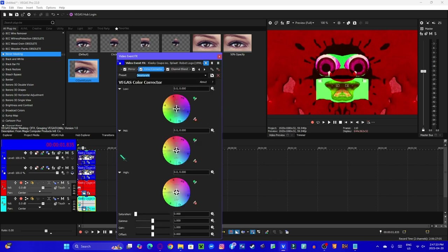448x252 pixels.
Task: Switch to Project Media tab
Action: tap(31, 135)
